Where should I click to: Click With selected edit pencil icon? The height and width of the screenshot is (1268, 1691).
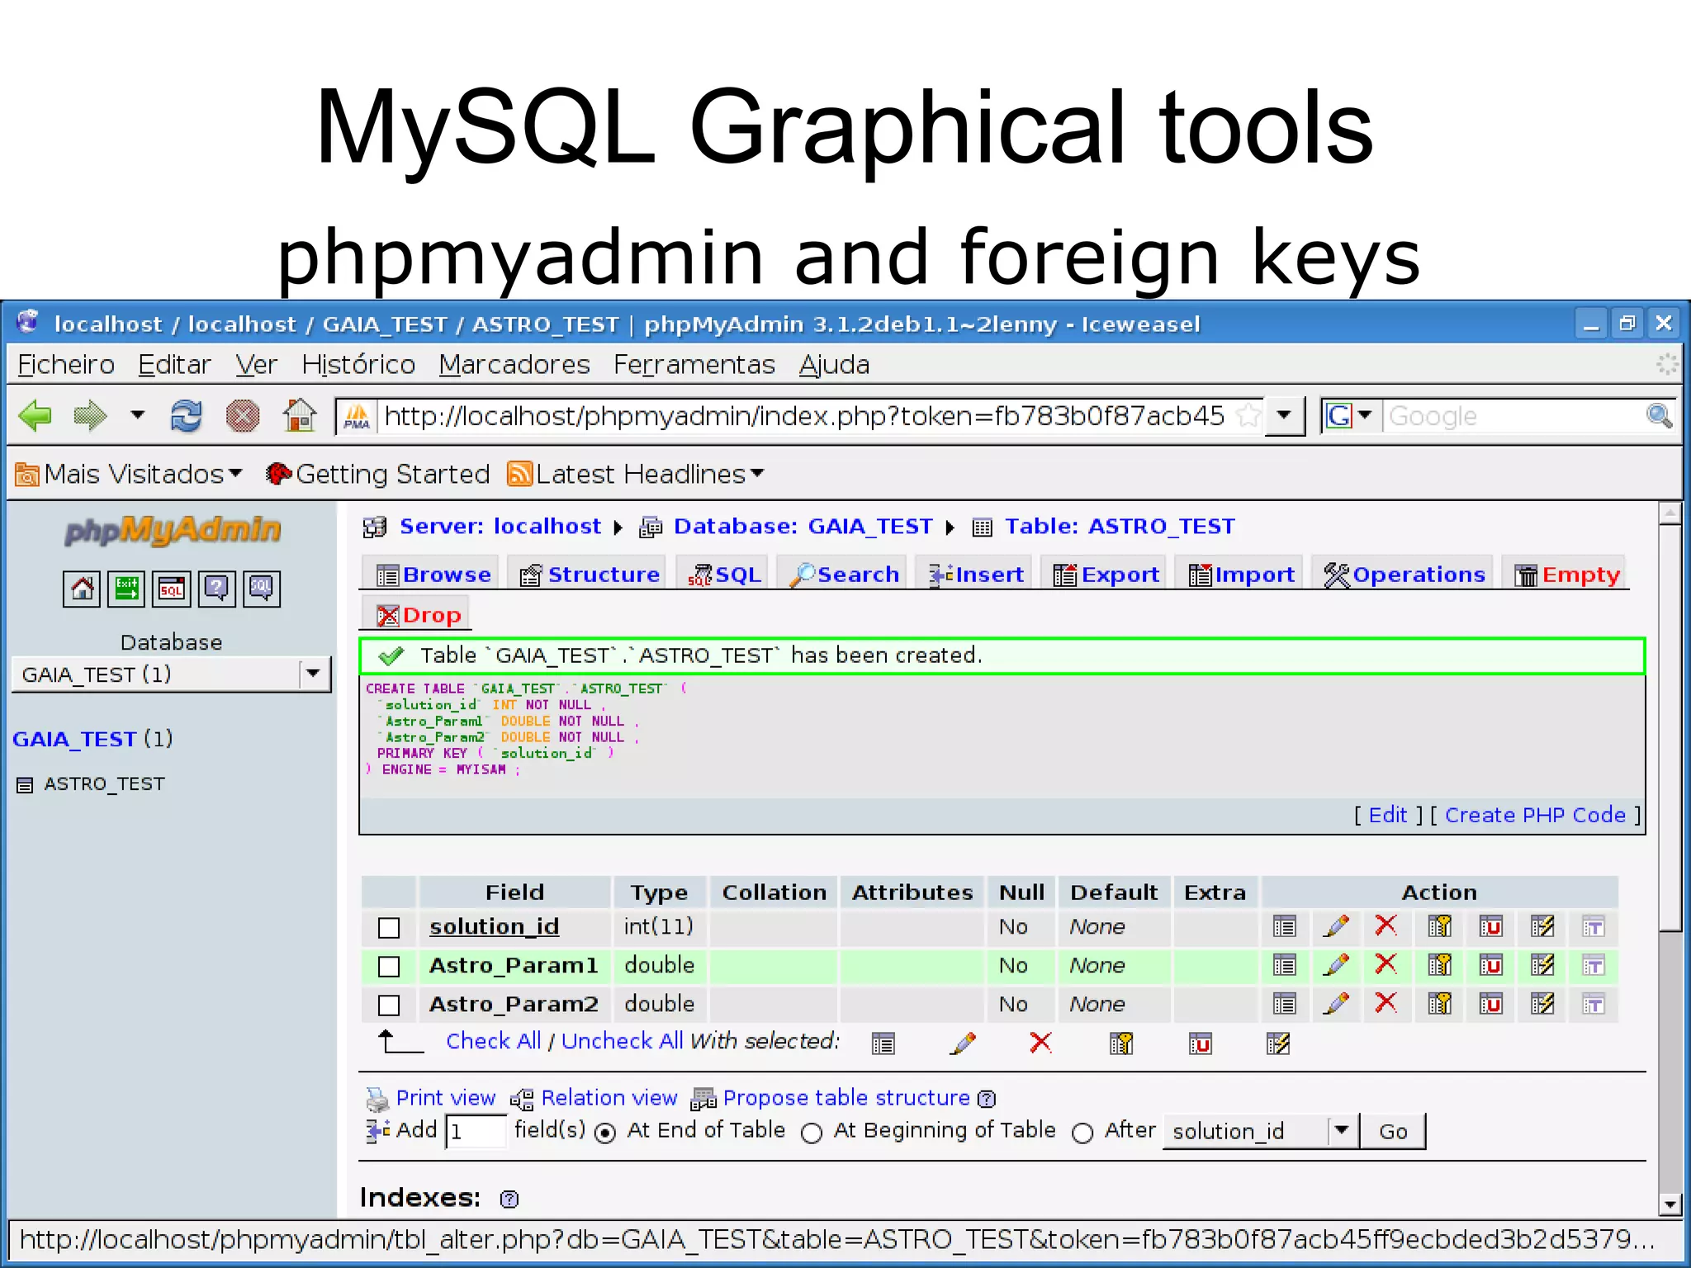[963, 1043]
